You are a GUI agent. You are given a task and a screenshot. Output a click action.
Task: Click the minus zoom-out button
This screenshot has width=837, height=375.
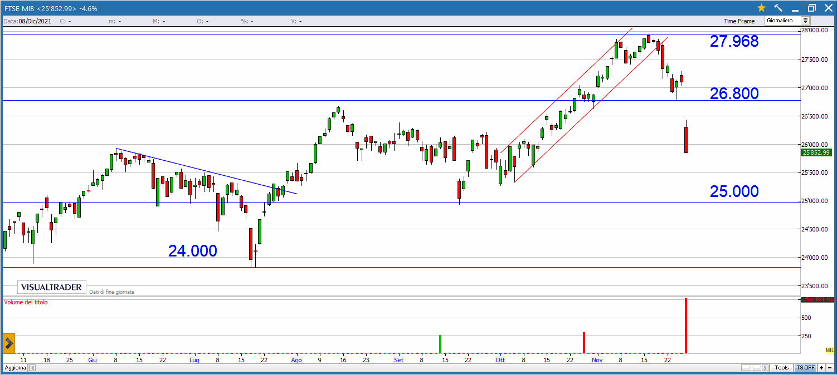(x=830, y=368)
